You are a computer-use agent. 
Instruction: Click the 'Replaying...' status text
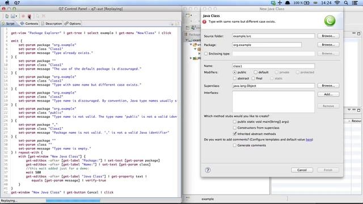(x=9, y=201)
